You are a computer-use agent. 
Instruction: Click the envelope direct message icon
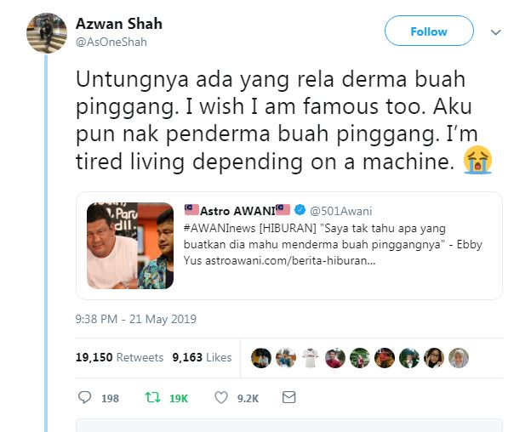click(x=288, y=397)
